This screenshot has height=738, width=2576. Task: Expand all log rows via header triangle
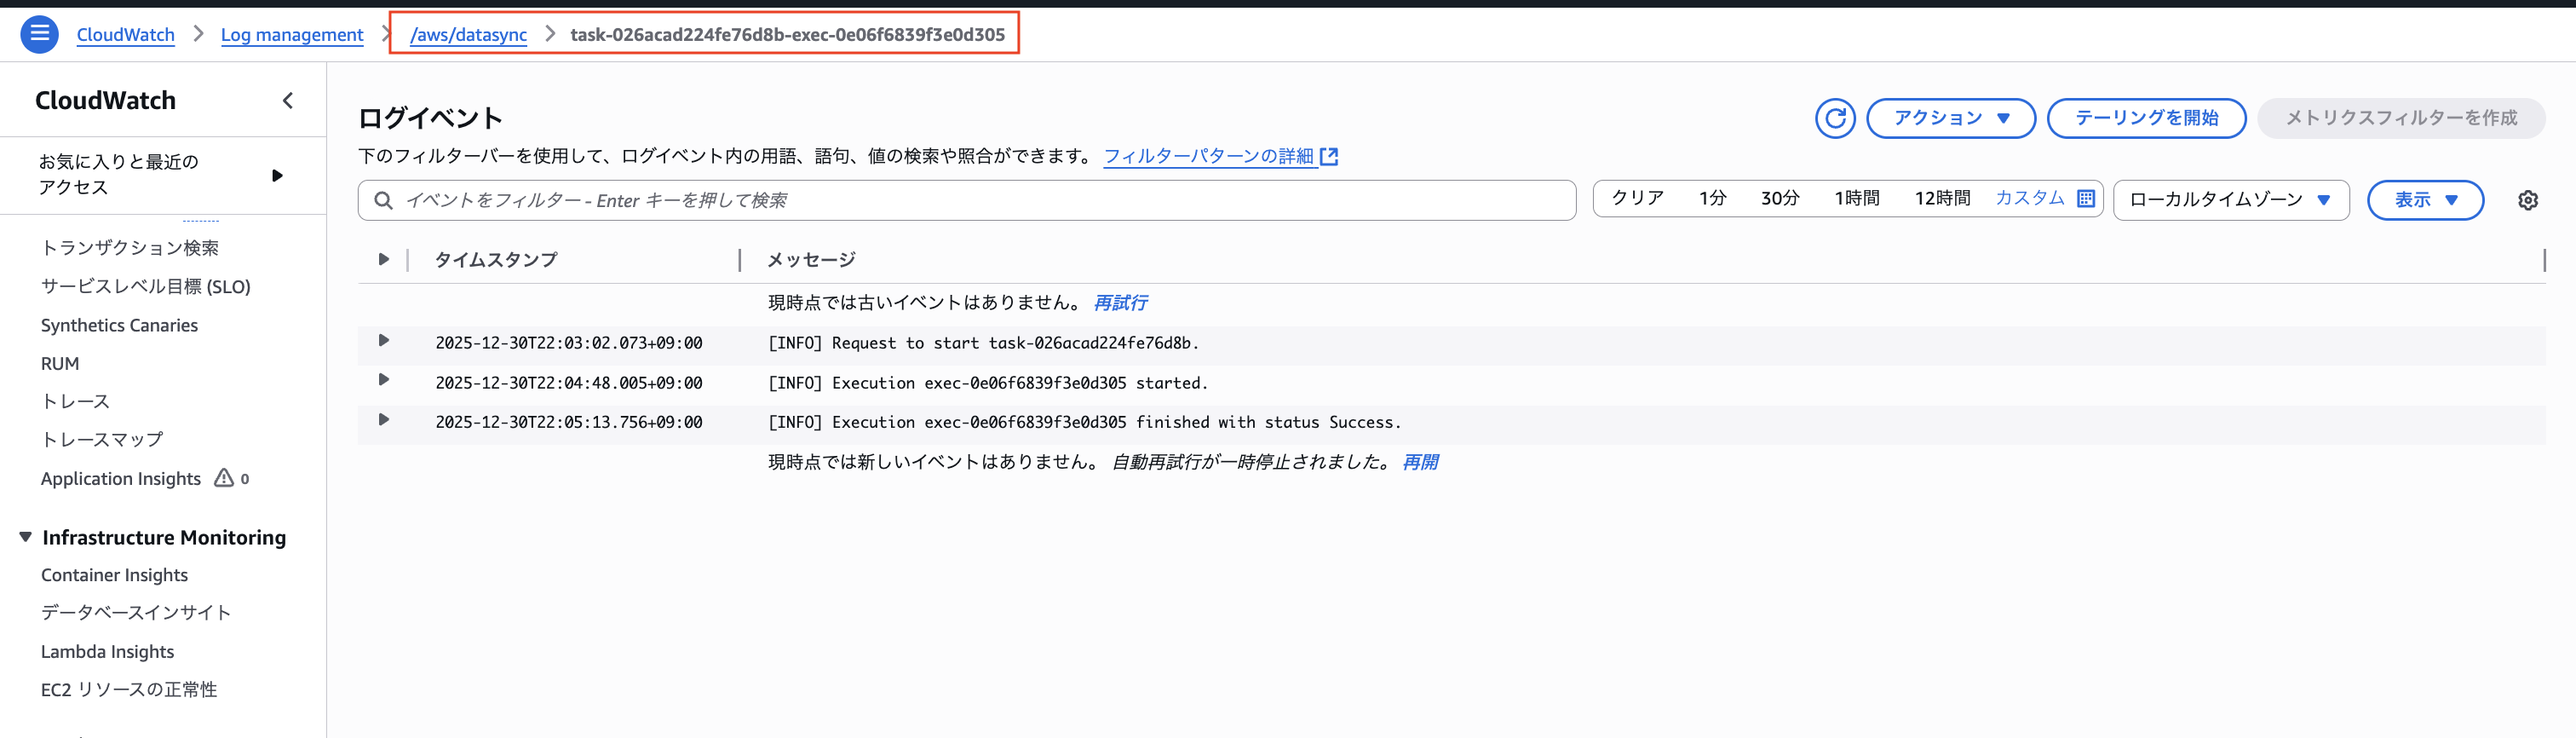(383, 259)
